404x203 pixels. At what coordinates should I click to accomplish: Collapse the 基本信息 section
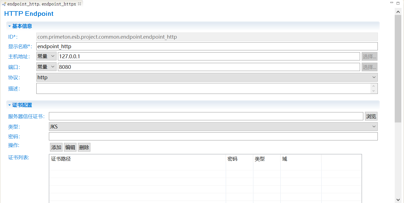10,26
